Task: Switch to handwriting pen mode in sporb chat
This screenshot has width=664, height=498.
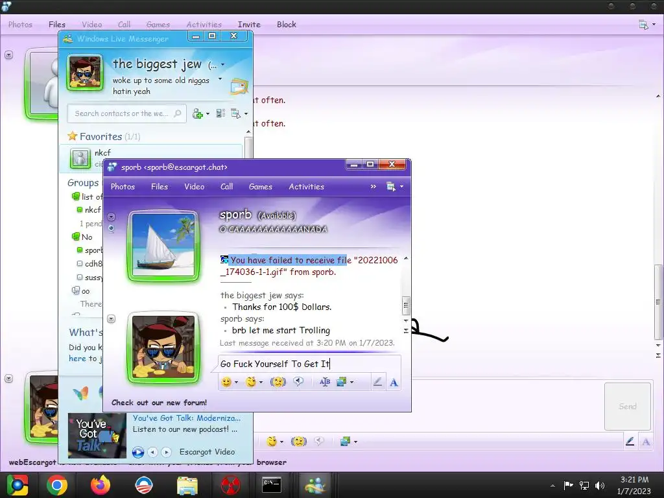Action: tap(377, 383)
